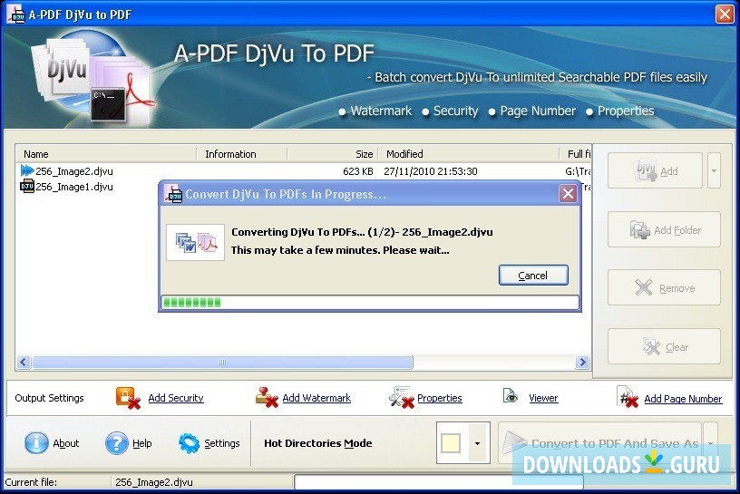Click the About info icon

coord(36,443)
